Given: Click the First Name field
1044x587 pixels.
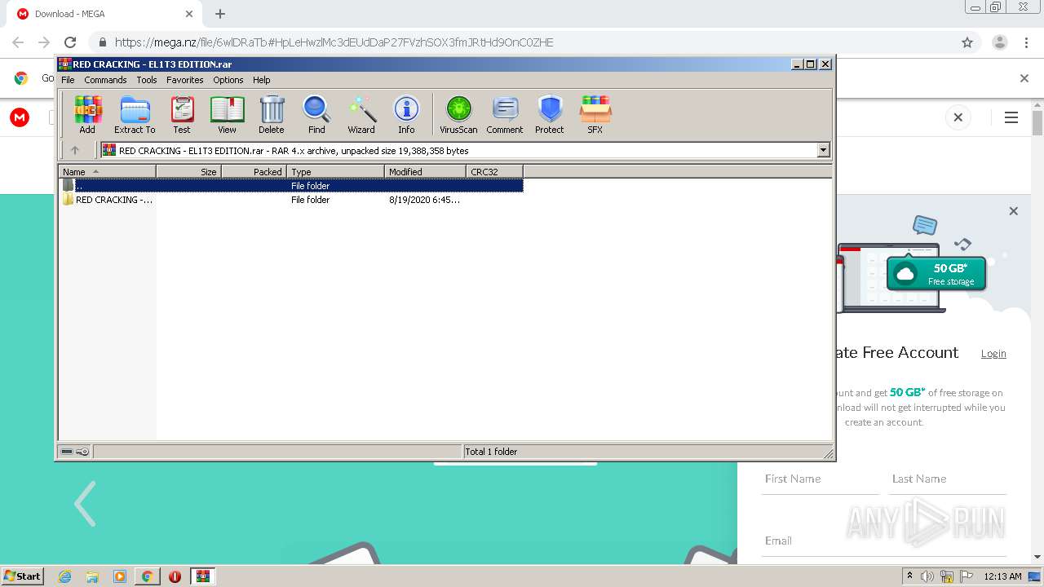Looking at the screenshot, I should point(821,479).
